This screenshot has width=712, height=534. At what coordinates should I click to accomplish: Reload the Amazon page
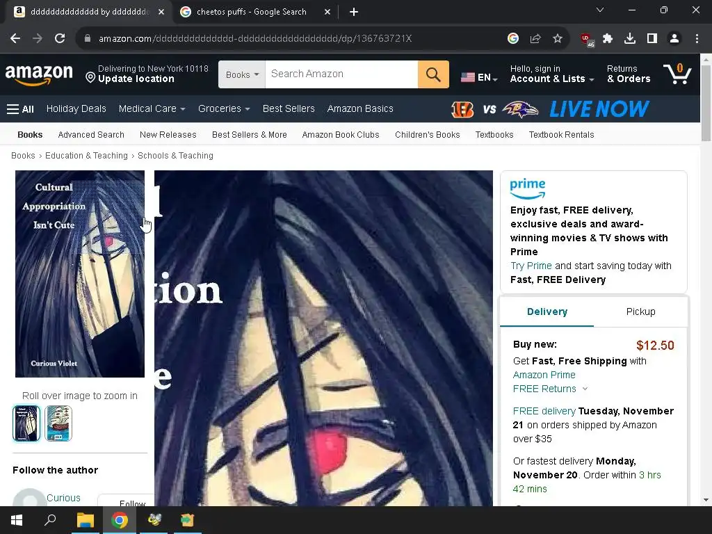pyautogui.click(x=60, y=39)
